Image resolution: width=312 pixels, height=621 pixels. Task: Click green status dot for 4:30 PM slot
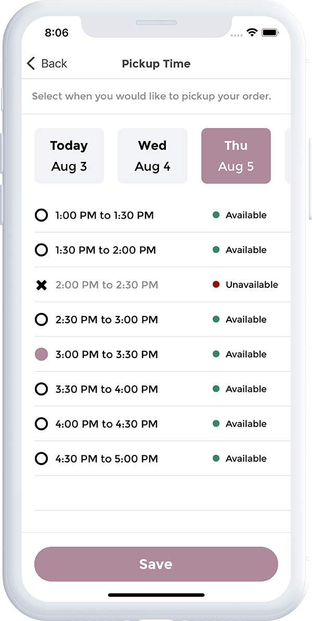tap(216, 459)
